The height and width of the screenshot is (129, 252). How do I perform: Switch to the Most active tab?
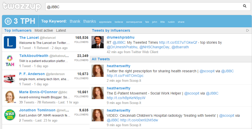44,30
